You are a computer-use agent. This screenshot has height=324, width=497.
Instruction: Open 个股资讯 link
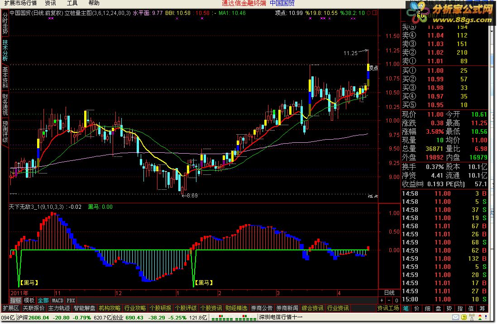click(x=211, y=308)
